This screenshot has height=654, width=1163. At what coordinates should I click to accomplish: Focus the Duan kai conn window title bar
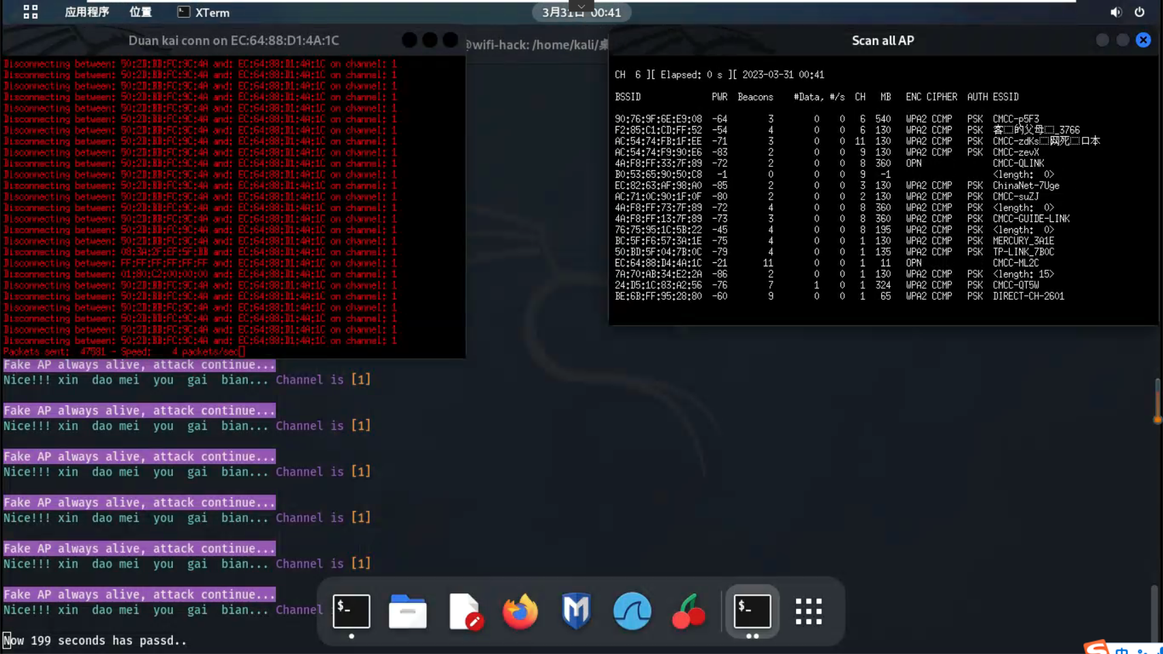point(234,40)
